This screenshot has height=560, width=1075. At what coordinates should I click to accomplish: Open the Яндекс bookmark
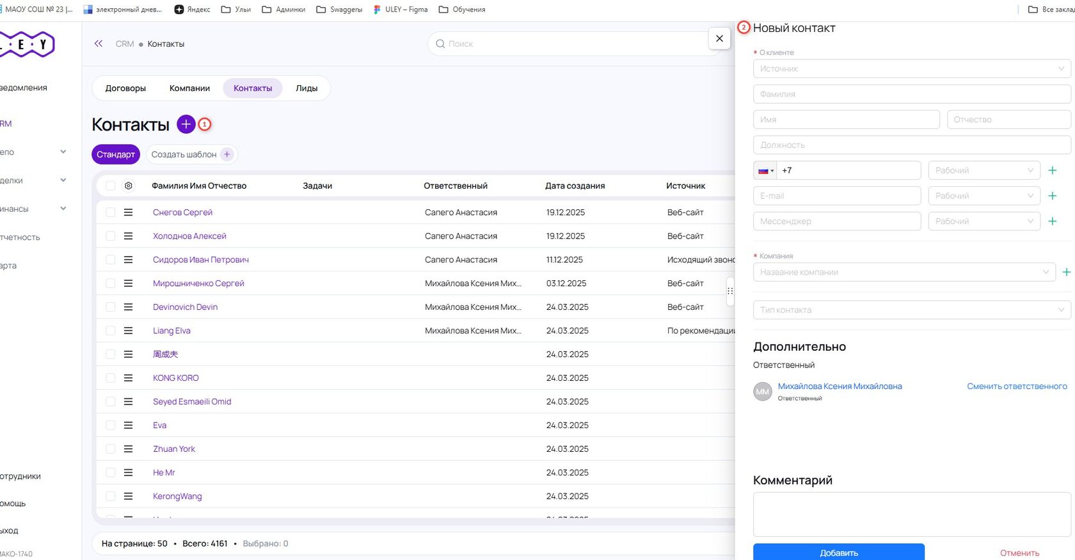coord(192,10)
